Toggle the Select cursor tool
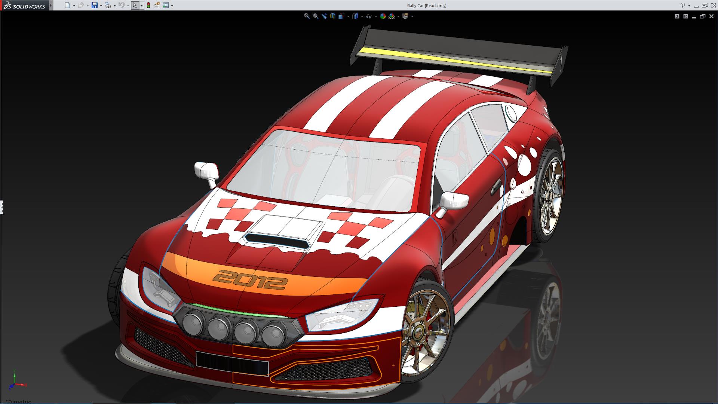Image resolution: width=718 pixels, height=404 pixels. coord(135,5)
